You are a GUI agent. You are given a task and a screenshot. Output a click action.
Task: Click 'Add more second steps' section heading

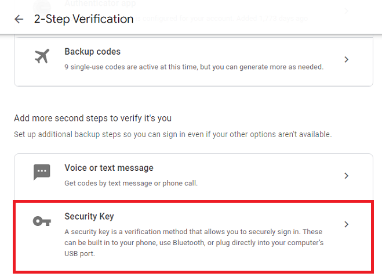[93, 118]
